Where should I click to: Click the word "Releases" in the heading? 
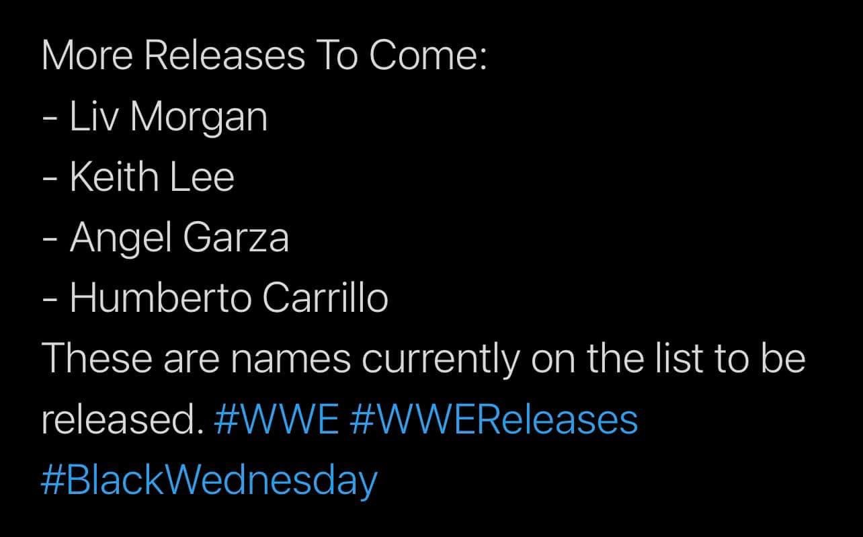coord(224,56)
